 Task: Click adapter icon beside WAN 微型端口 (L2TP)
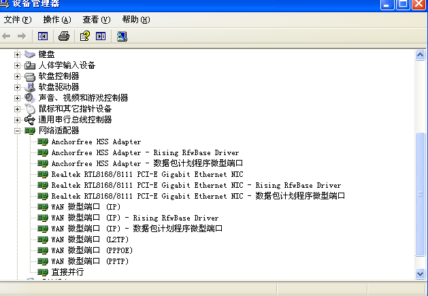click(x=43, y=240)
